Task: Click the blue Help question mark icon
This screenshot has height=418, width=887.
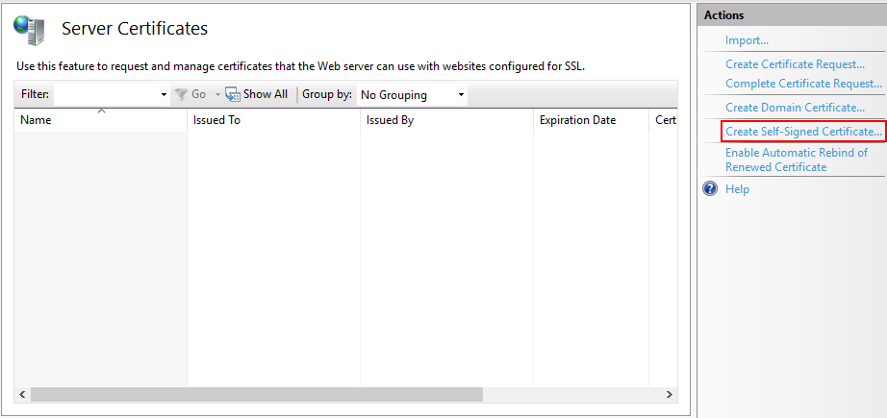Action: 711,189
